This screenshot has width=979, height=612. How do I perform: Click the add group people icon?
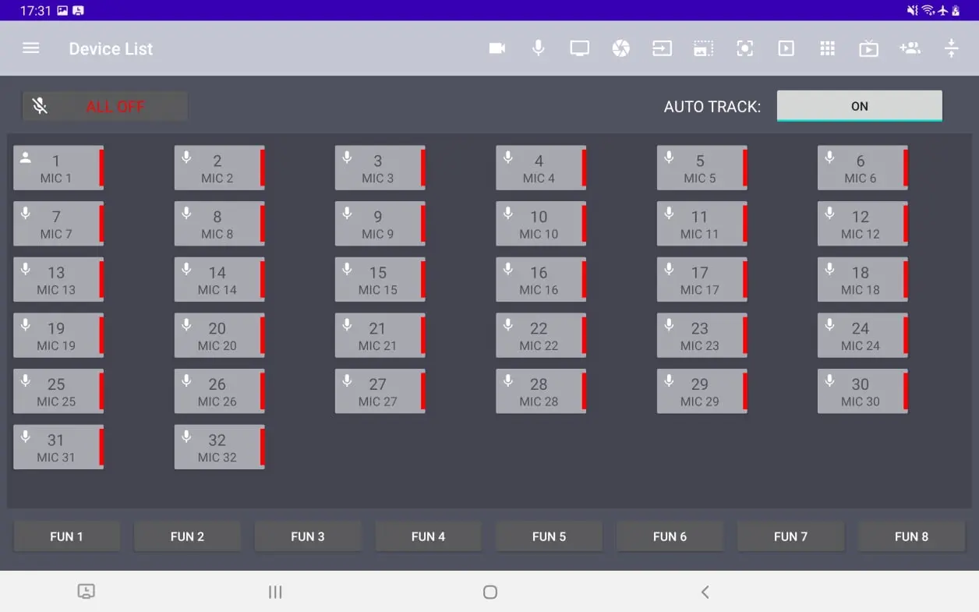910,48
